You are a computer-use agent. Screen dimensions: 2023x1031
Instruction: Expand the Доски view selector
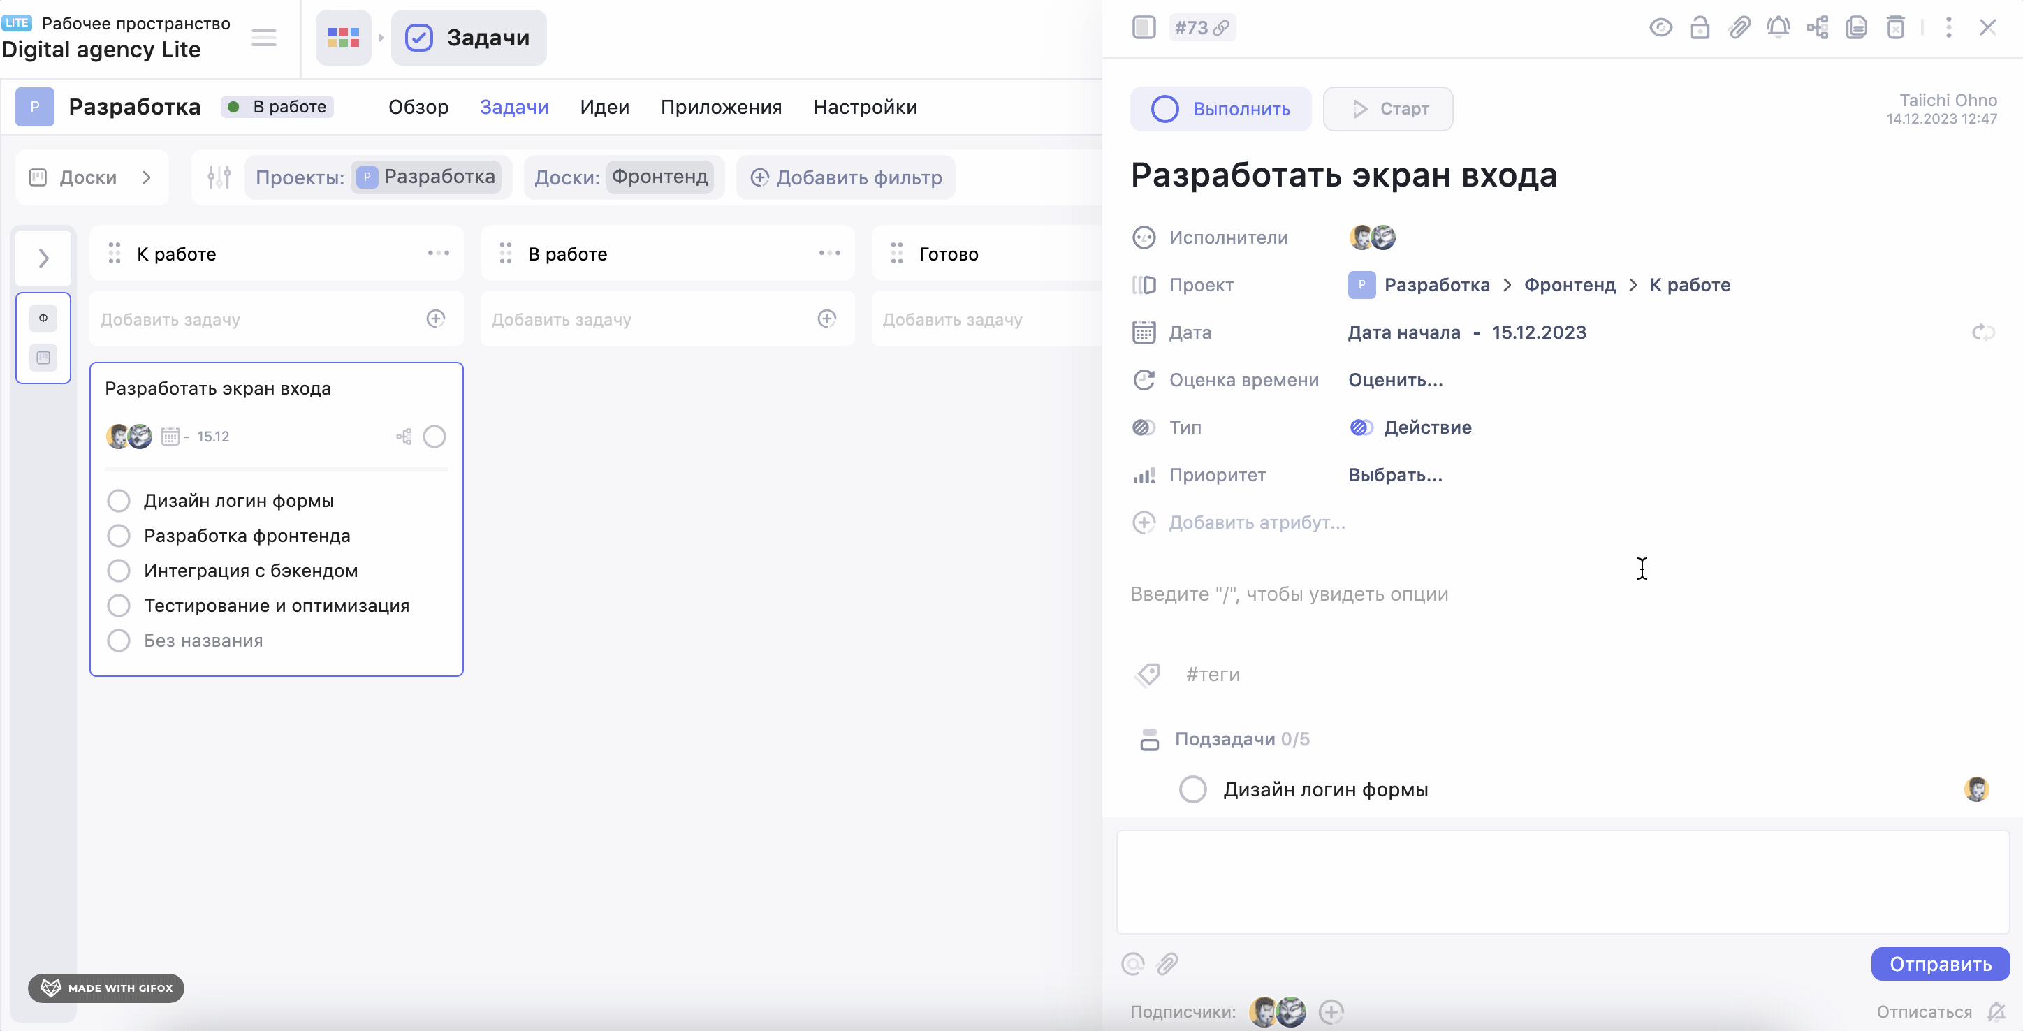(91, 177)
